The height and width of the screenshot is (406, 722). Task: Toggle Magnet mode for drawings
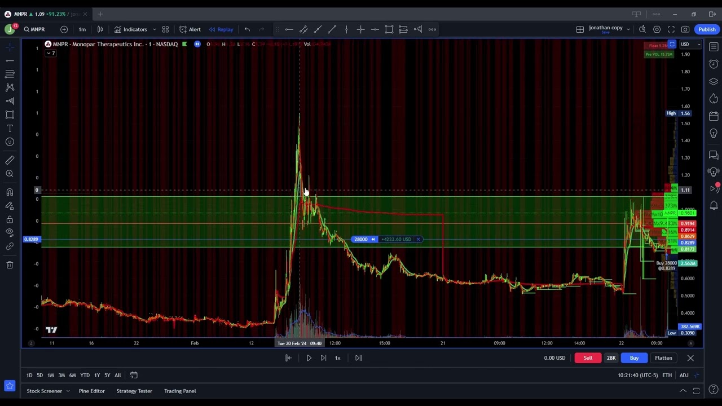coord(10,192)
